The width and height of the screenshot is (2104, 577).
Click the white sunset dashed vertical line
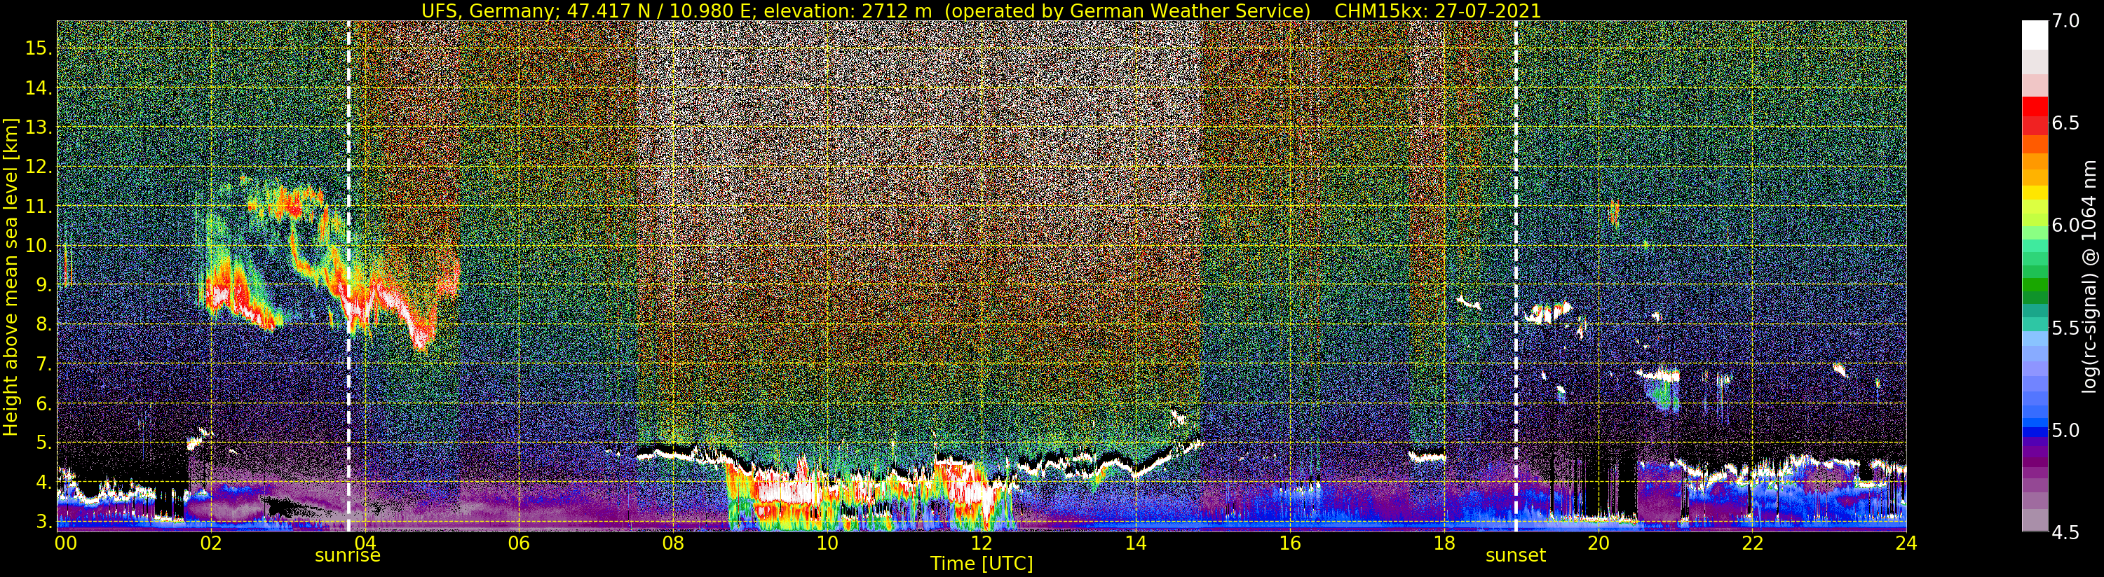[x=1516, y=245]
